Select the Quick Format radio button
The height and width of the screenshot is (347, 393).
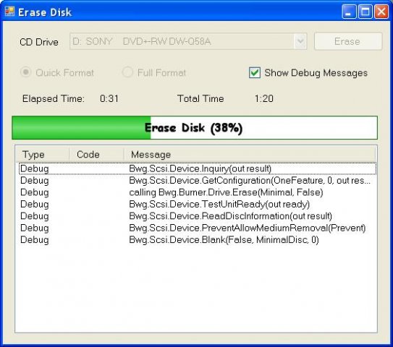(x=25, y=72)
